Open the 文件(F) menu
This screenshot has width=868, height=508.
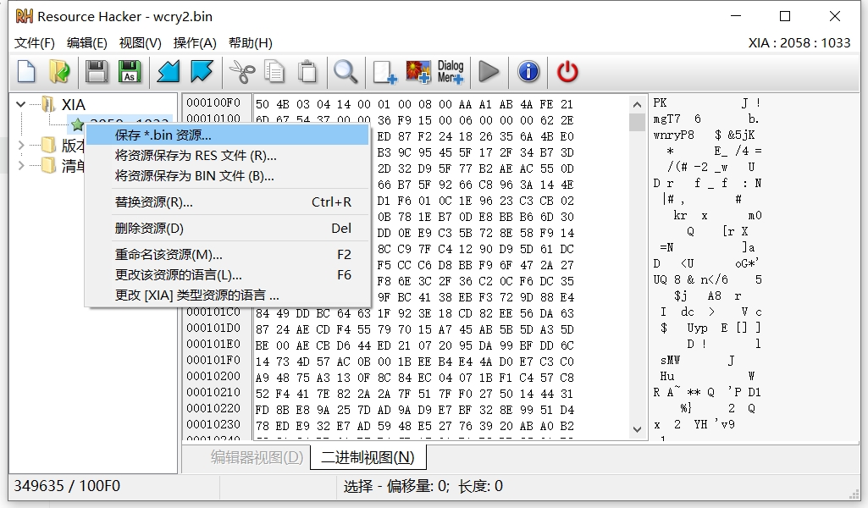pyautogui.click(x=35, y=43)
